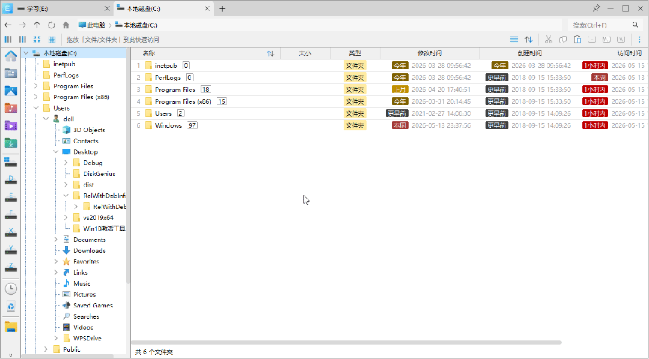Go up one folder level
The height and width of the screenshot is (359, 649).
tap(37, 25)
